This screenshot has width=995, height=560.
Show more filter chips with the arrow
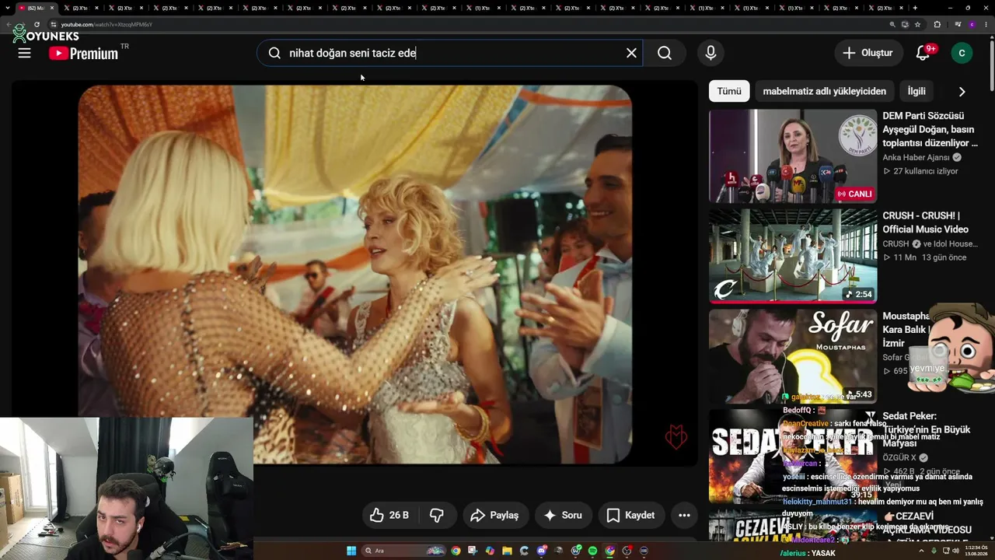click(962, 91)
